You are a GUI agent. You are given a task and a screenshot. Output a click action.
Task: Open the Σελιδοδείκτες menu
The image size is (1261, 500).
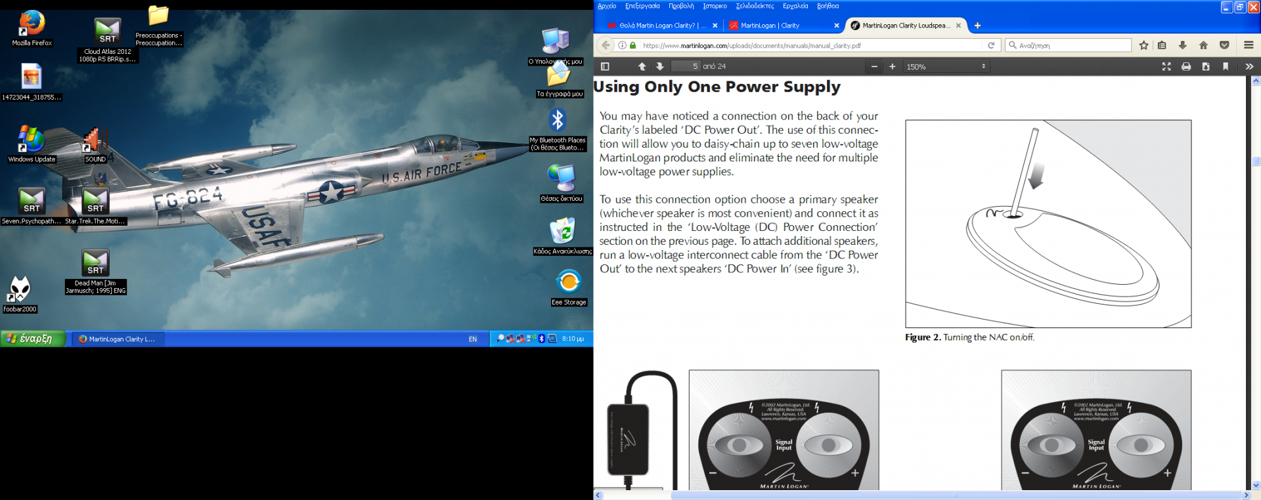[755, 6]
